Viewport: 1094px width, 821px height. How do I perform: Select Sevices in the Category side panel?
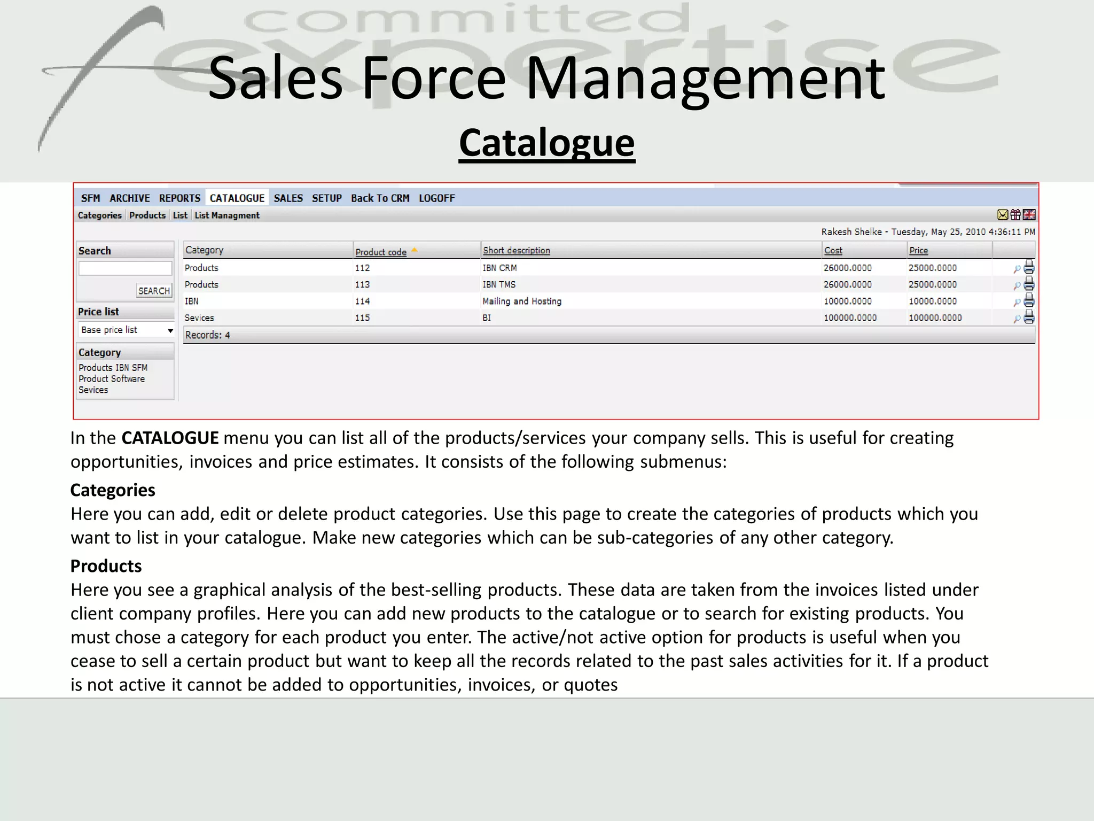93,390
